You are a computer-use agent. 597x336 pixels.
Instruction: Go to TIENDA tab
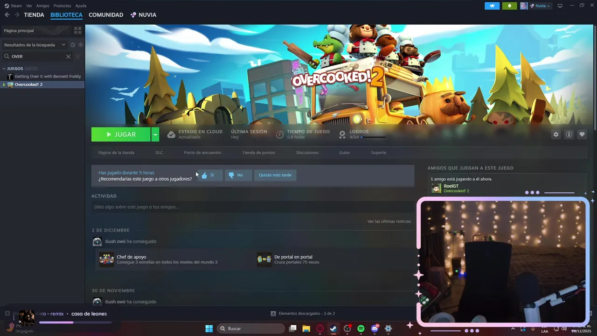point(34,15)
